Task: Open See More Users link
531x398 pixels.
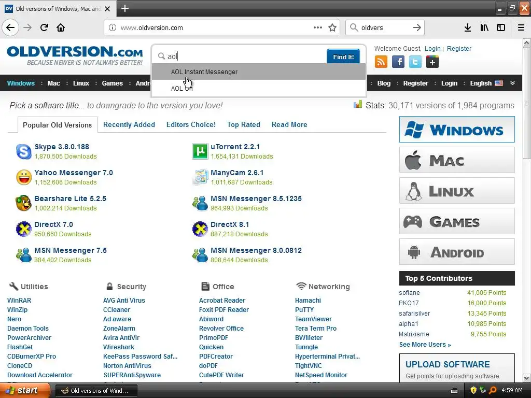Action: coord(425,345)
